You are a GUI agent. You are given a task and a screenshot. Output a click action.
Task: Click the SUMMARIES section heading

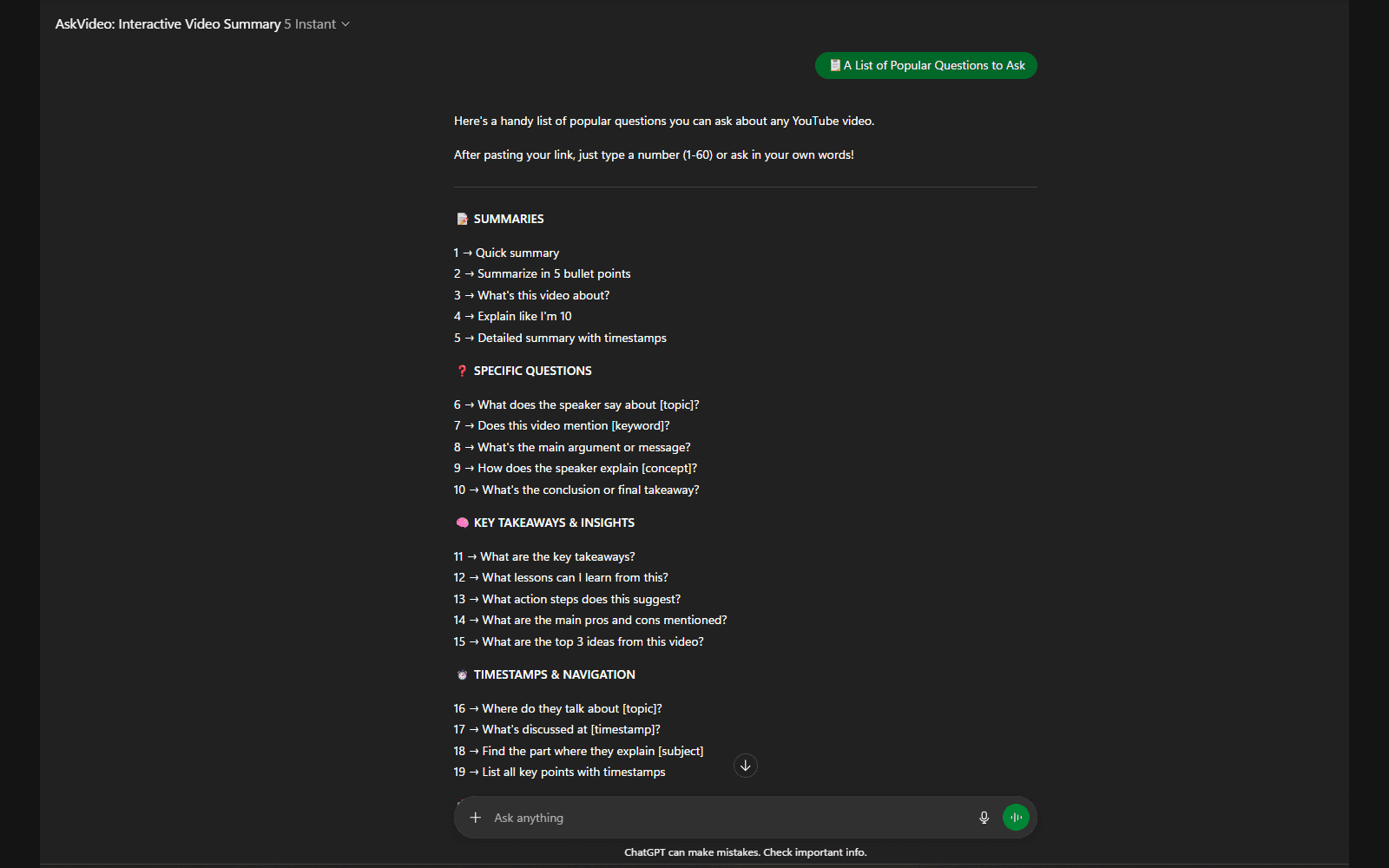509,219
